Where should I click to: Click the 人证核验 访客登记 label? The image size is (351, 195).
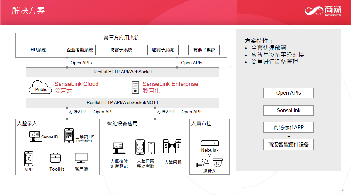point(119,164)
